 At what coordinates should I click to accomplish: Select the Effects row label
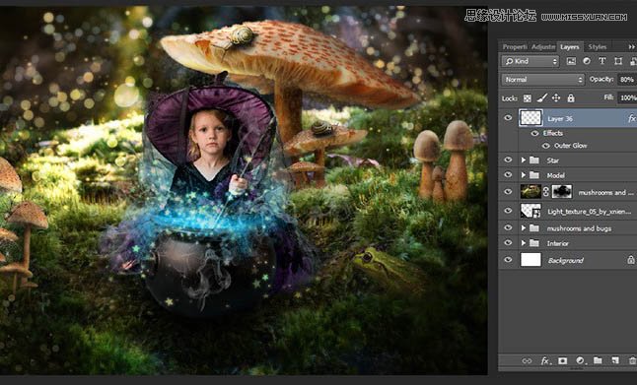[553, 133]
